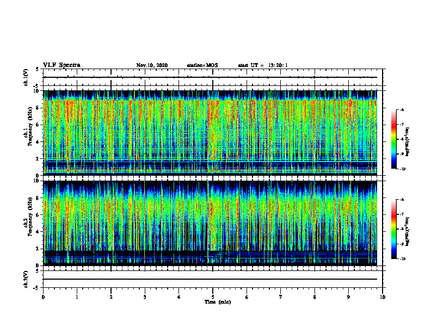Click the "4" kHz tick of ch.2 spectrogram
The width and height of the screenshot is (431, 333).
[x=38, y=232]
